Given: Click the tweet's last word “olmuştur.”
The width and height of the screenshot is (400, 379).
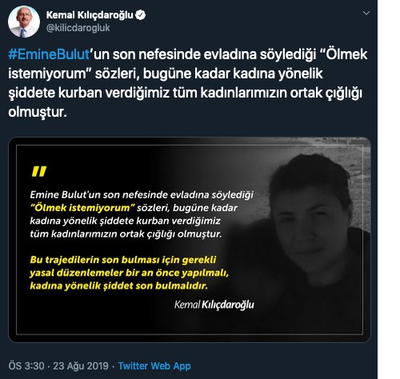Looking at the screenshot, I should (x=38, y=112).
